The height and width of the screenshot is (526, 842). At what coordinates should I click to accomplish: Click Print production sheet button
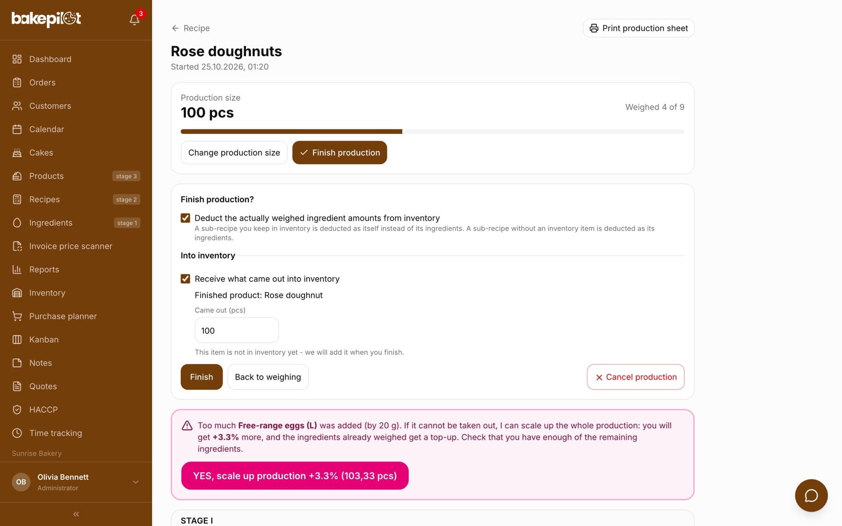639,28
